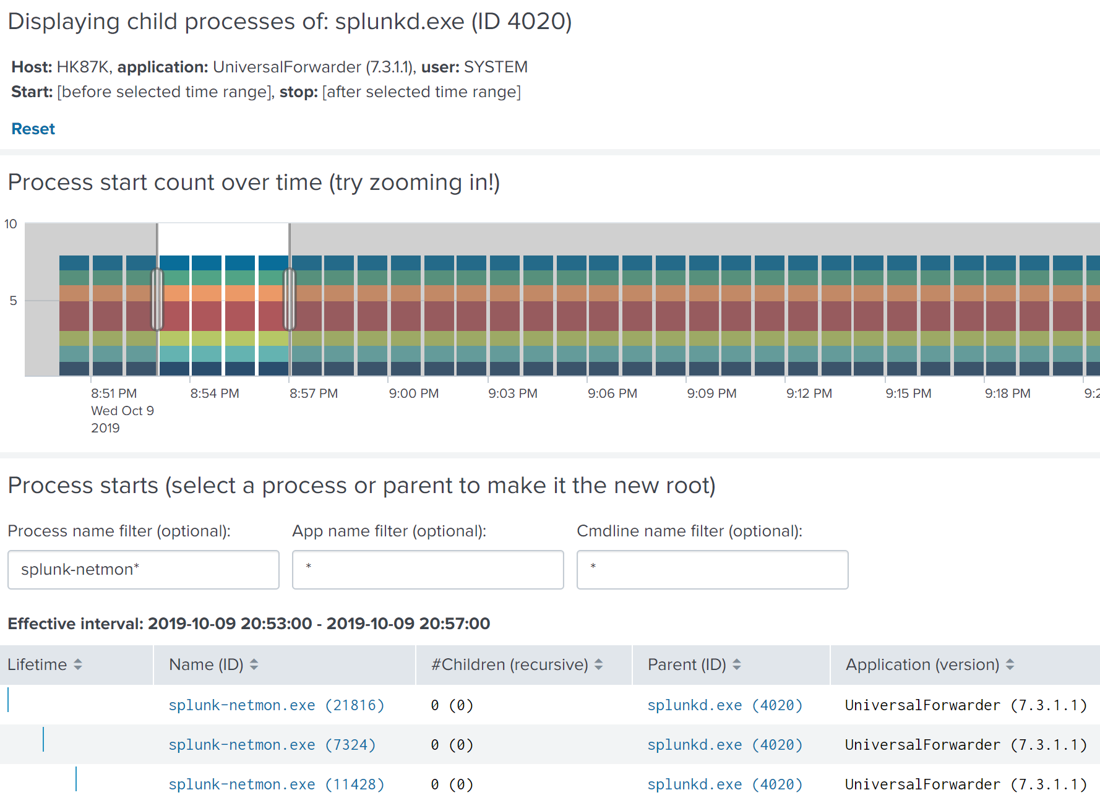This screenshot has height=803, width=1100.
Task: Click the 'Wed Oct 9' date label
Action: click(x=122, y=411)
